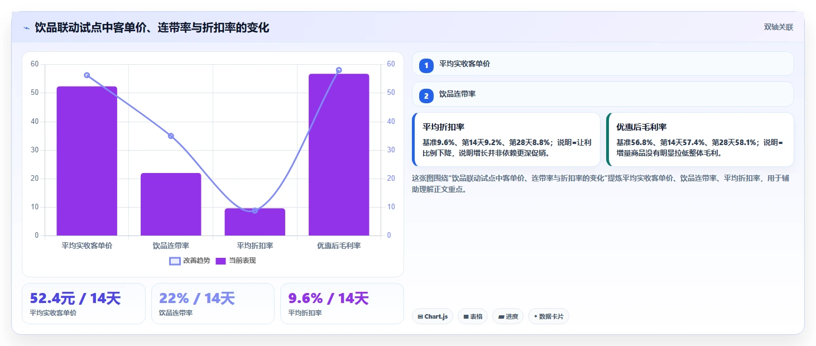Screen dimensions: 816x346
Task: Open the 优惠后毛利率 detail card
Action: (700, 140)
